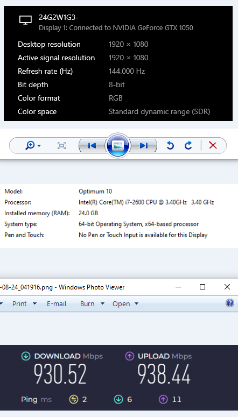238x417 pixels.
Task: Minimize the Windows Photo Viewer window
Action: point(178,287)
